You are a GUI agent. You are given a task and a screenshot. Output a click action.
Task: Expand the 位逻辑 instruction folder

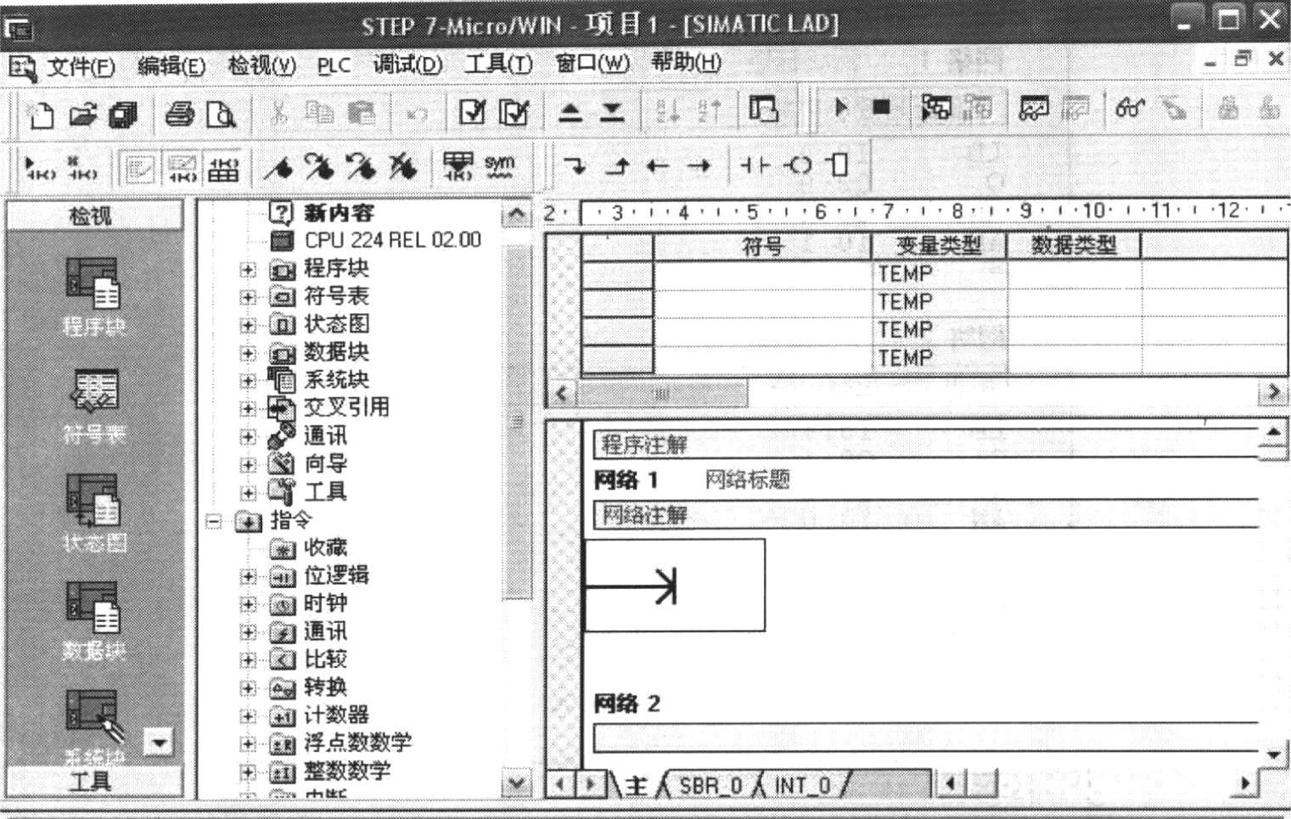(247, 577)
